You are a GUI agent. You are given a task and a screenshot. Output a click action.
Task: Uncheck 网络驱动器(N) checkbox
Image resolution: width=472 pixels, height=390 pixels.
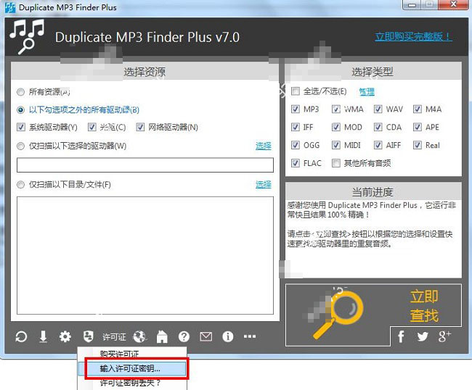(140, 127)
